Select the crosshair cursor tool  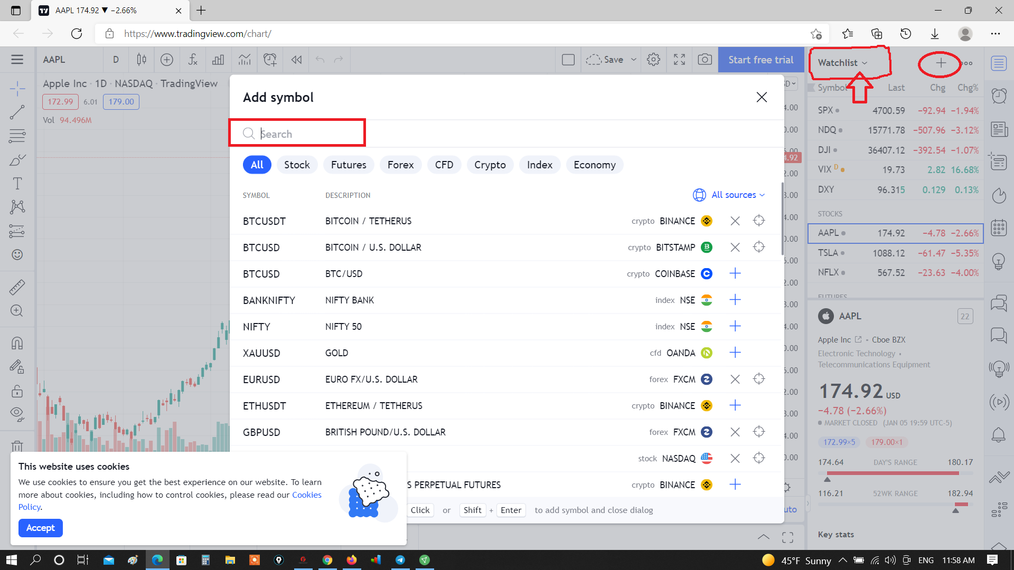[x=17, y=89]
